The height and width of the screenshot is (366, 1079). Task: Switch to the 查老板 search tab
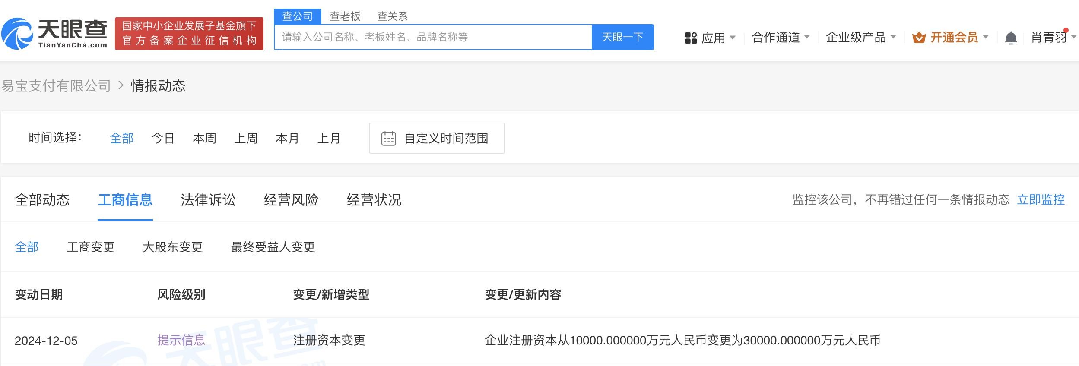(345, 16)
